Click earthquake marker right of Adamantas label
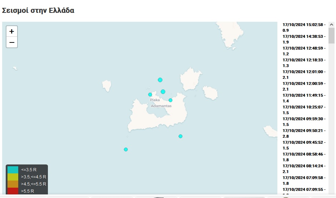 coord(171,100)
